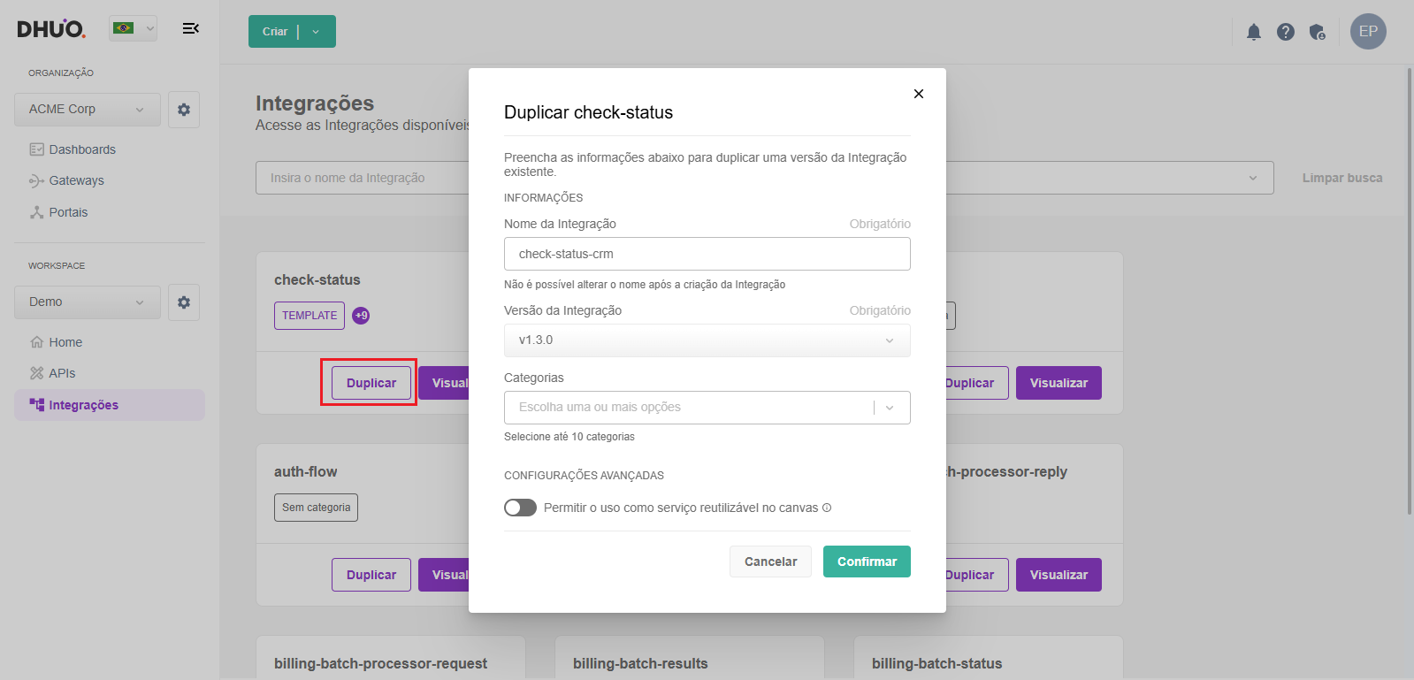Open APIs from workspace menu
This screenshot has height=680, width=1414.
pyautogui.click(x=62, y=373)
